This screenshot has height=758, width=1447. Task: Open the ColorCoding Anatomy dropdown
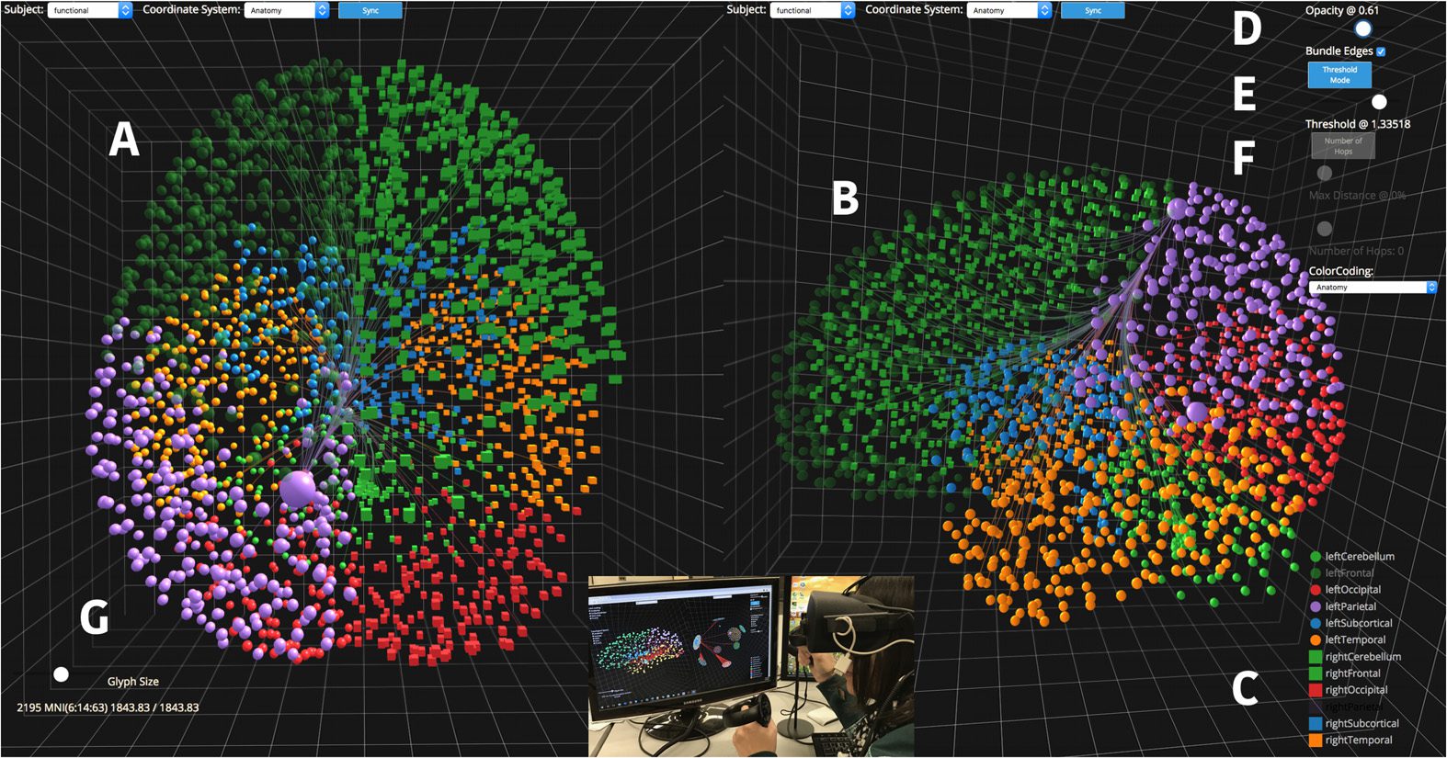click(x=1373, y=288)
